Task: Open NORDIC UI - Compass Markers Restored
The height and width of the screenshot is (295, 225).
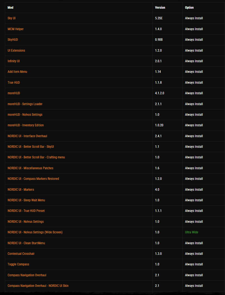Action: point(33,179)
